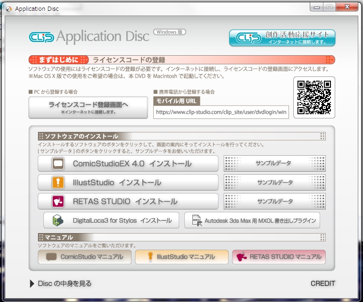Click the MXOL plugin icon for 3ds Max
The image size is (363, 302).
pos(195,220)
